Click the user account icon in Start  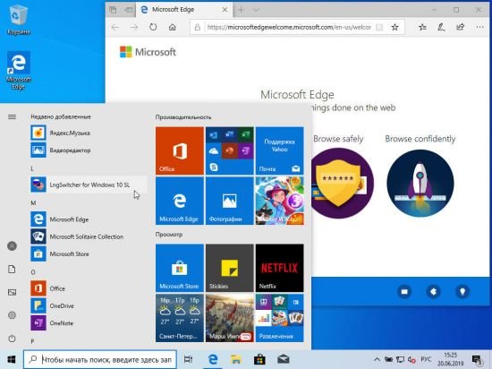pos(12,246)
